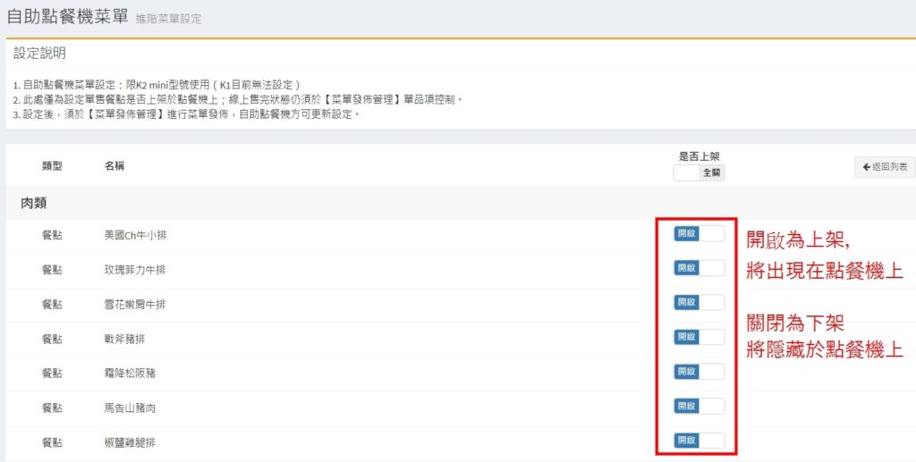916x462 pixels.
Task: Switch off 戰斧豬排 on the kiosk
Action: tap(699, 337)
